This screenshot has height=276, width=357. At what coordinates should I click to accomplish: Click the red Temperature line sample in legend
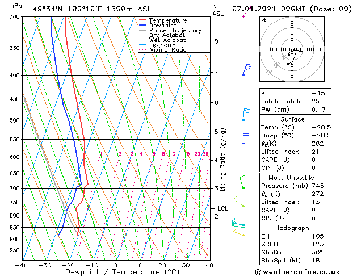click(x=143, y=20)
